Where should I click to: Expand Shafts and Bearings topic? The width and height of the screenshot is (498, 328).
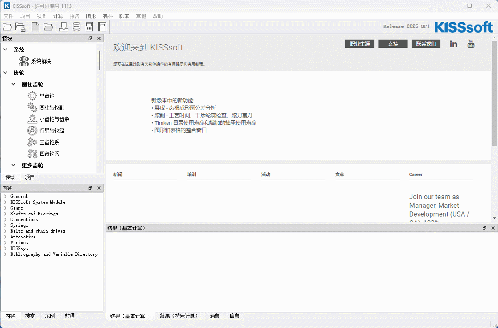5,214
